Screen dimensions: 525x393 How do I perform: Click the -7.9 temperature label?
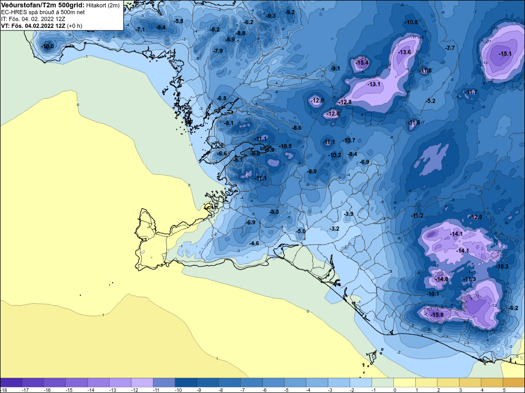[218, 51]
